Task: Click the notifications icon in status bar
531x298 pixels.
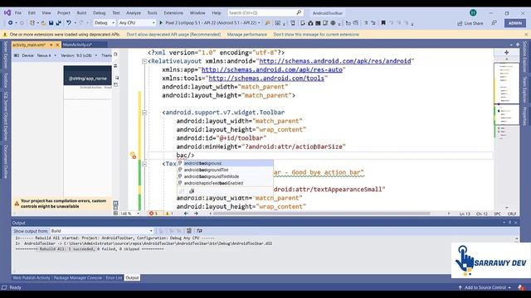Action: pos(521,287)
